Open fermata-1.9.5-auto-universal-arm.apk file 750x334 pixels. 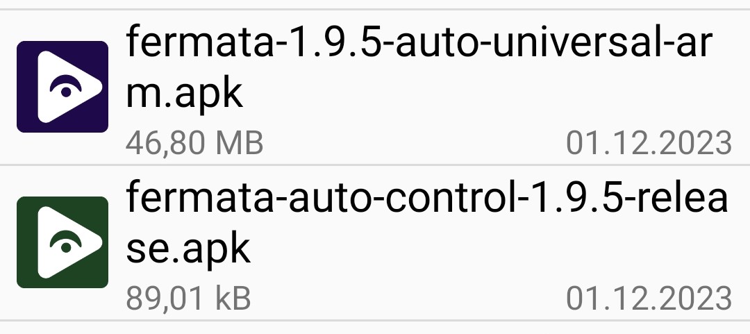375,87
